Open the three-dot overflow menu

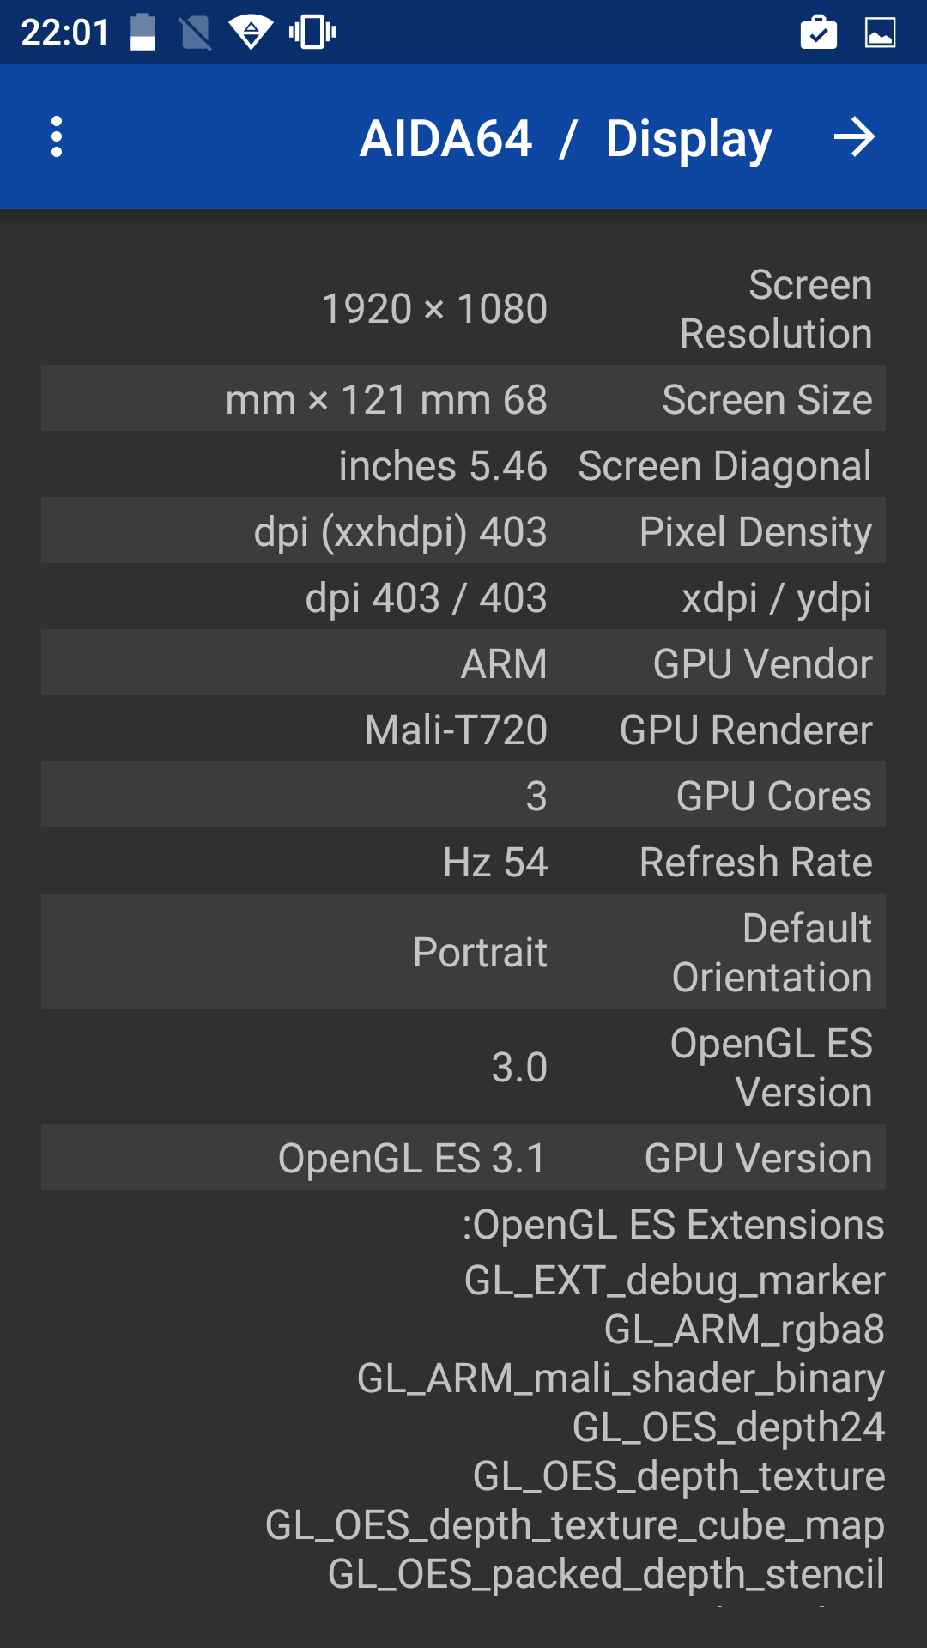[57, 137]
